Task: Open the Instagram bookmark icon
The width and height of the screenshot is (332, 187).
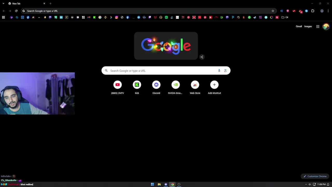Action: [x=116, y=17]
